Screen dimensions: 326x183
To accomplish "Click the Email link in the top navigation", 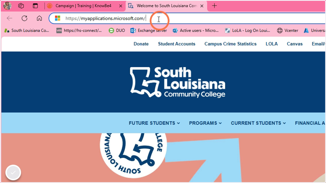I will click(319, 44).
